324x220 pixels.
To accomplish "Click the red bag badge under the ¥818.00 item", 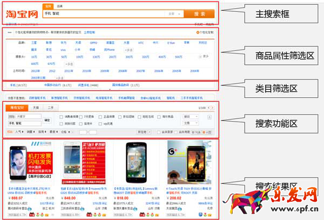I will tap(142, 215).
